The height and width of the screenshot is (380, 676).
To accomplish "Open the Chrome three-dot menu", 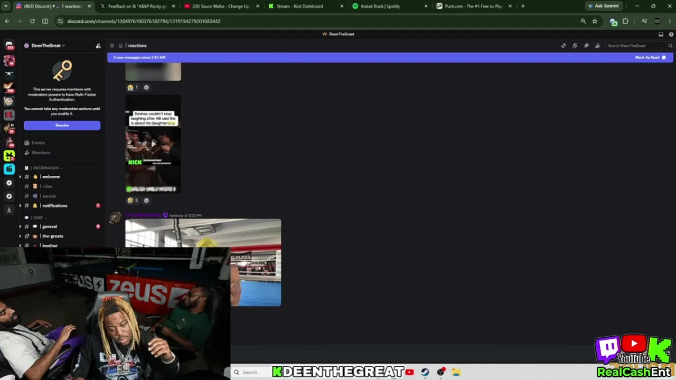I will coord(670,21).
